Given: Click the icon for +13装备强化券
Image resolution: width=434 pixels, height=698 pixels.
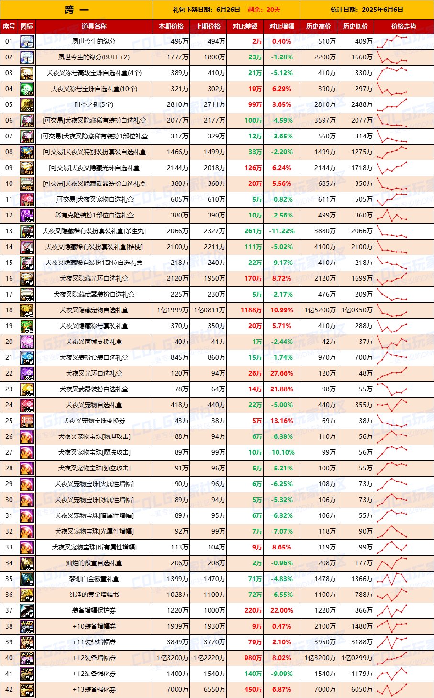Looking at the screenshot, I should click(x=27, y=690).
